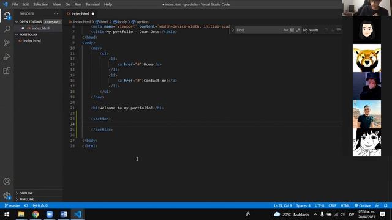Open the Extensions view
Viewport: 392px width, 220px height.
pos(7,70)
